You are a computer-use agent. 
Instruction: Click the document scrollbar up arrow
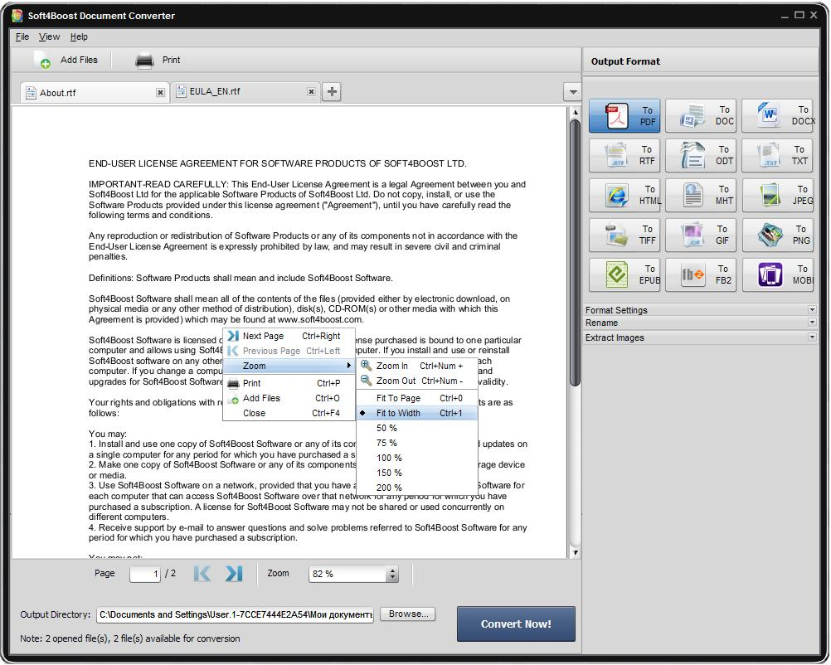575,112
